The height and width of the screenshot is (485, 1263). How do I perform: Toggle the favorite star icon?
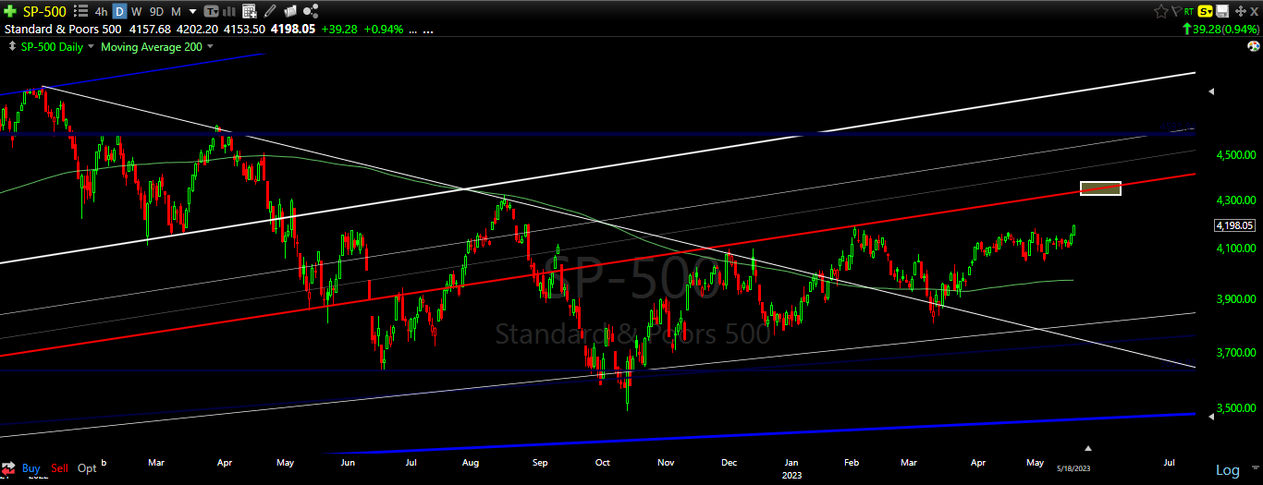click(x=1161, y=11)
